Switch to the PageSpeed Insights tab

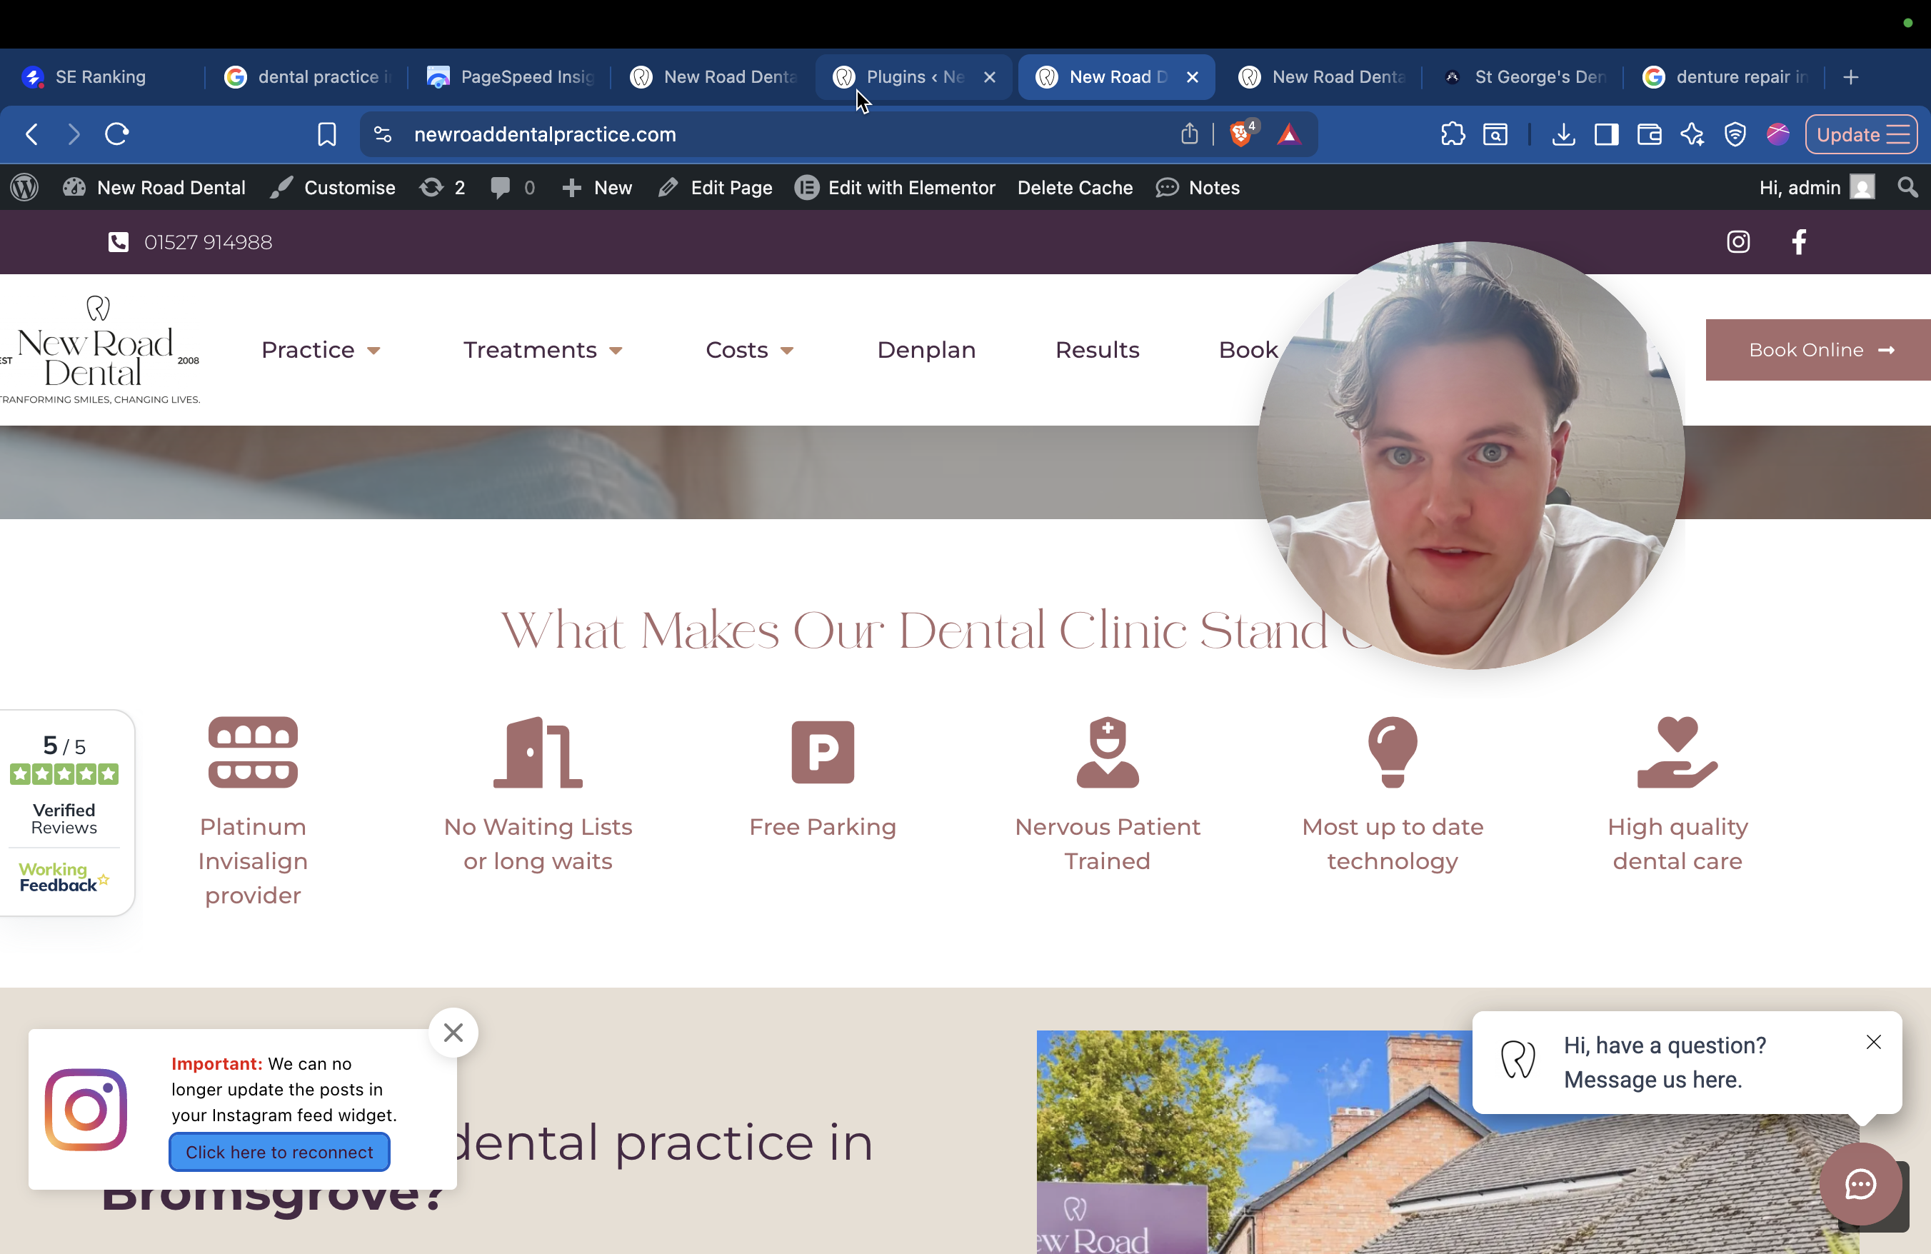[x=511, y=77]
